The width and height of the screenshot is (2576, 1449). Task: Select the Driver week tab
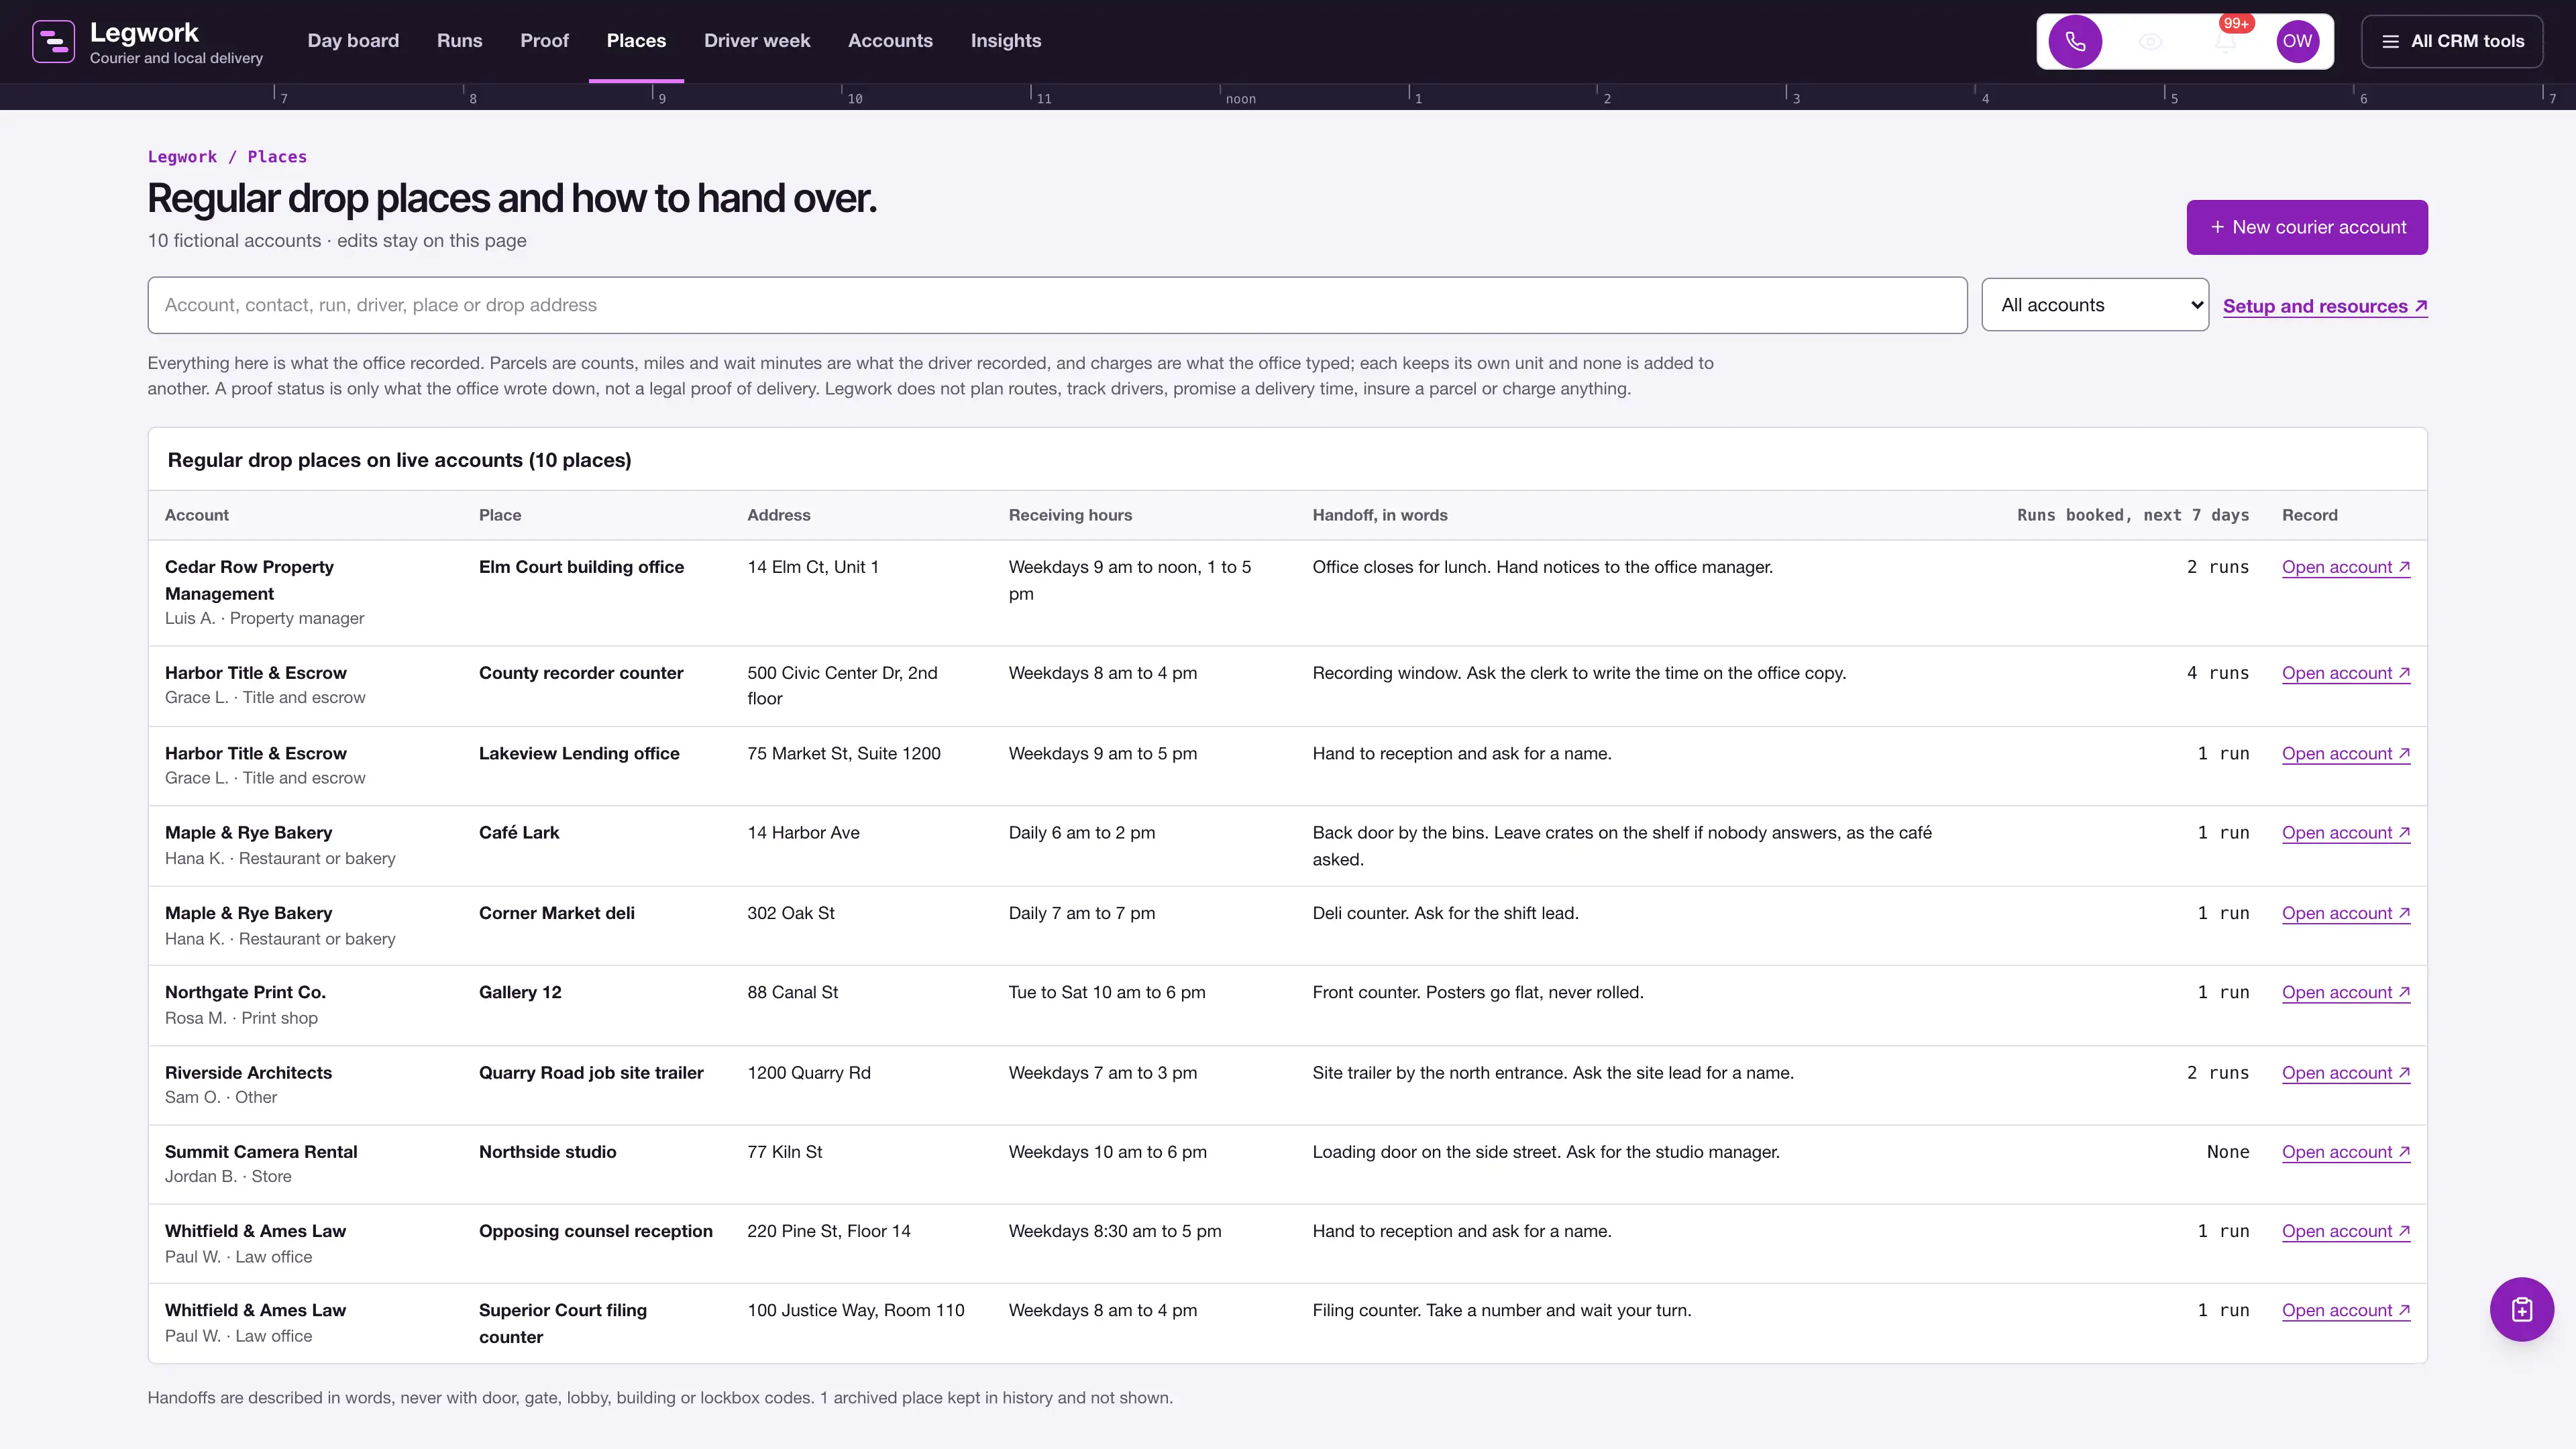click(757, 41)
